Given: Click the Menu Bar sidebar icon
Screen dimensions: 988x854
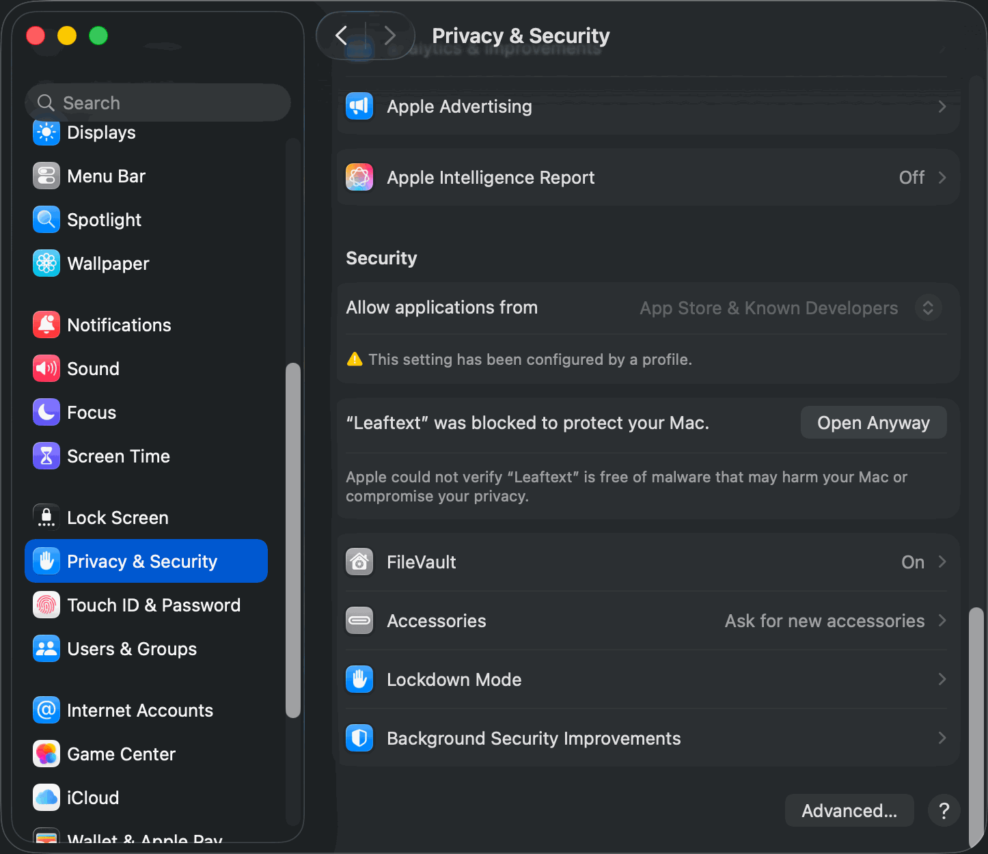Looking at the screenshot, I should point(46,176).
